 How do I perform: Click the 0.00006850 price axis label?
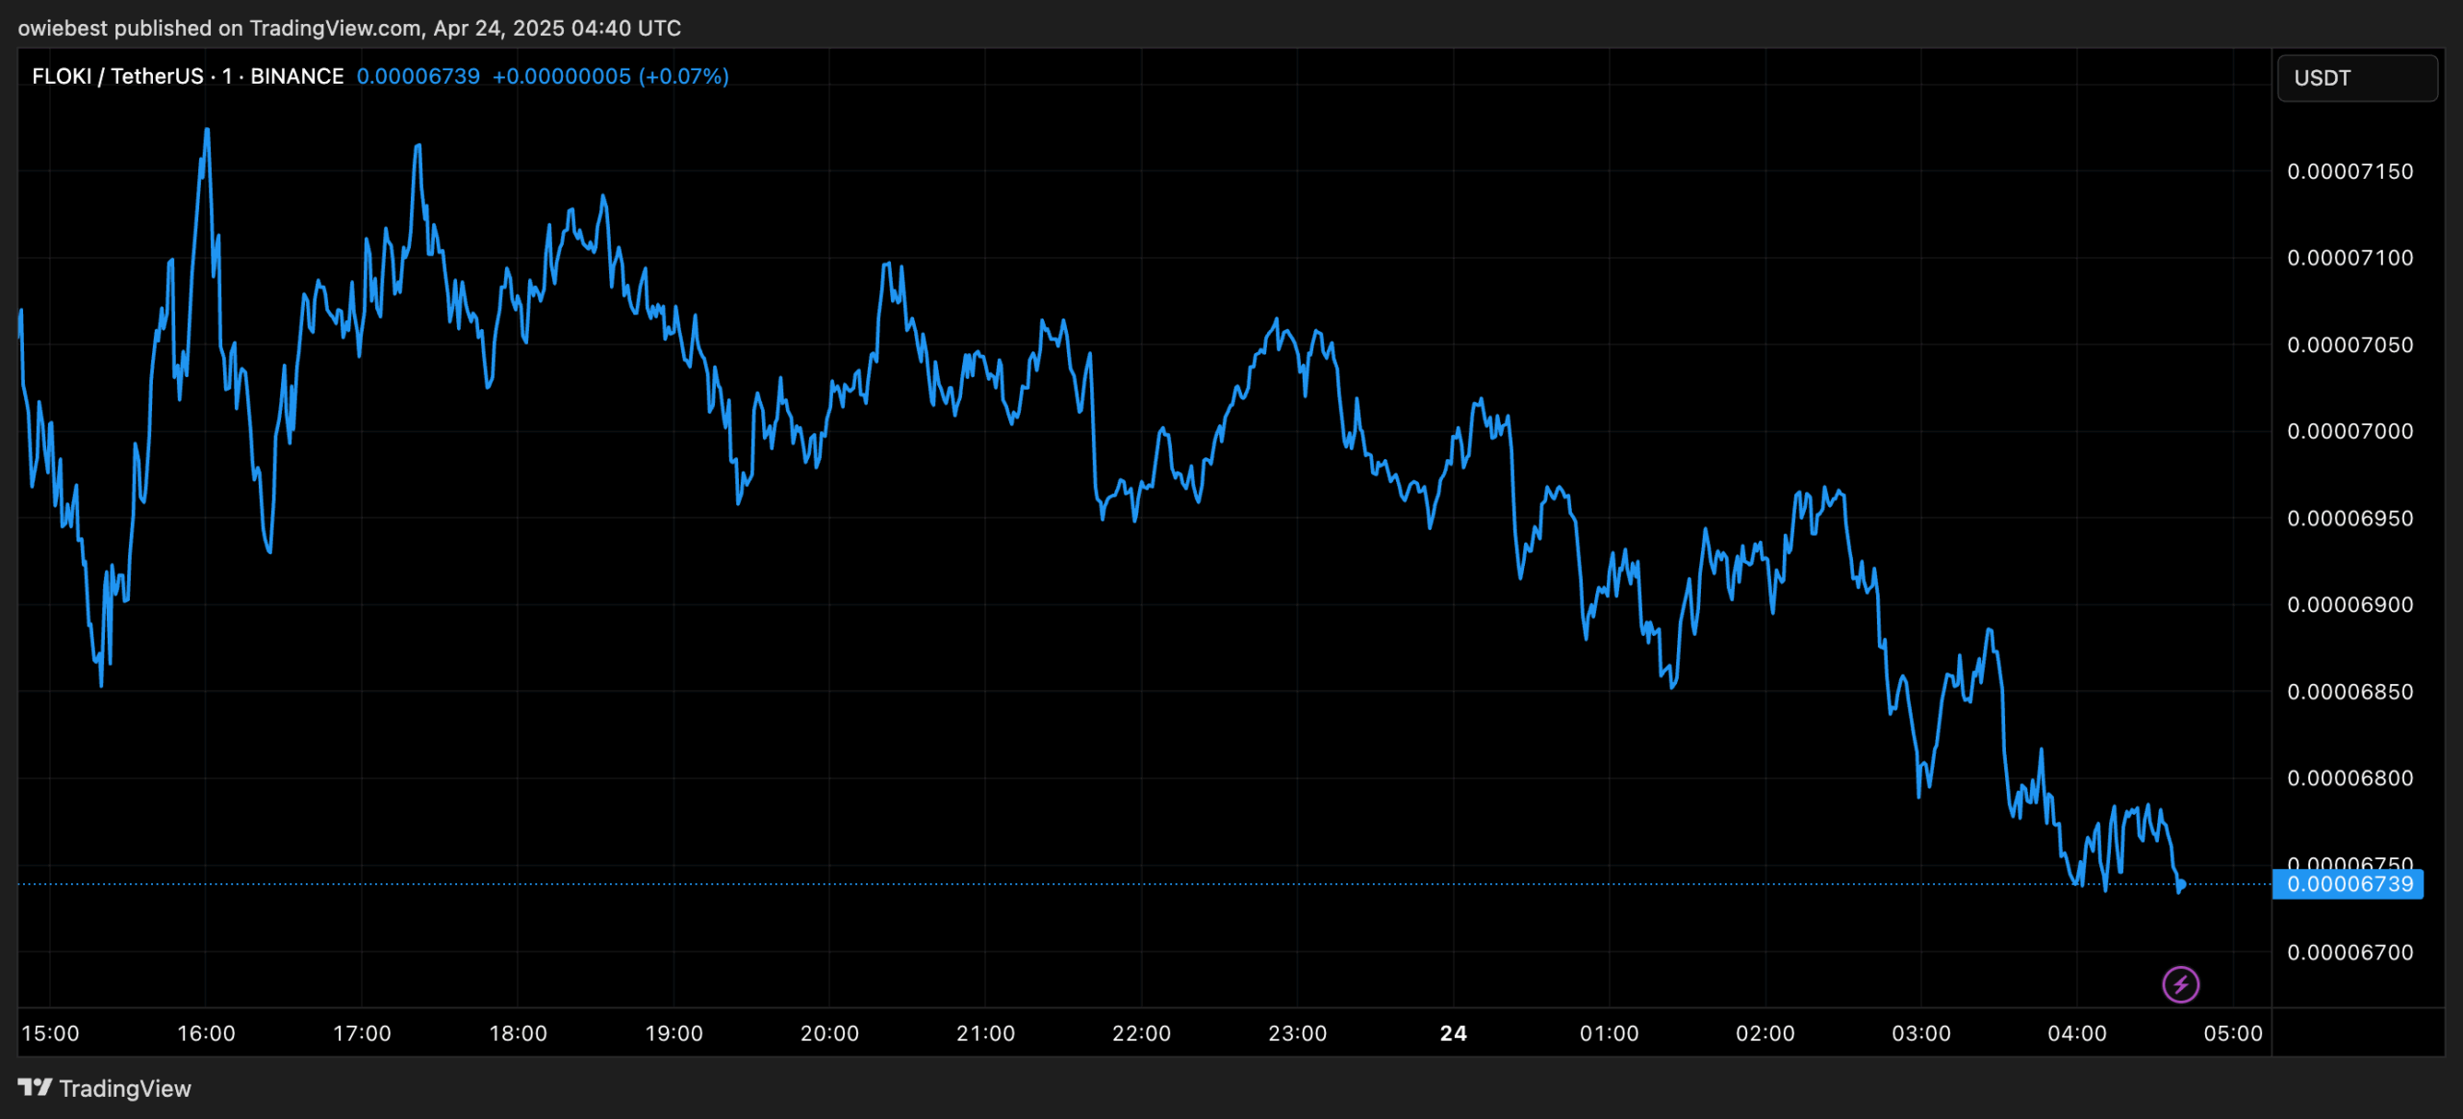click(x=2349, y=692)
